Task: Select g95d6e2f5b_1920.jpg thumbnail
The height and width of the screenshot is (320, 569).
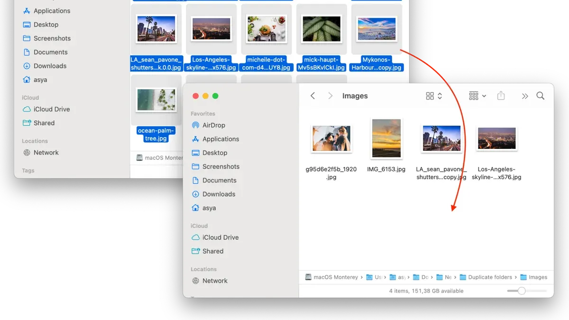Action: [331, 138]
